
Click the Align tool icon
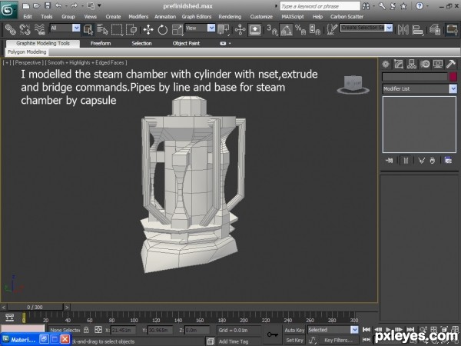coord(417,29)
